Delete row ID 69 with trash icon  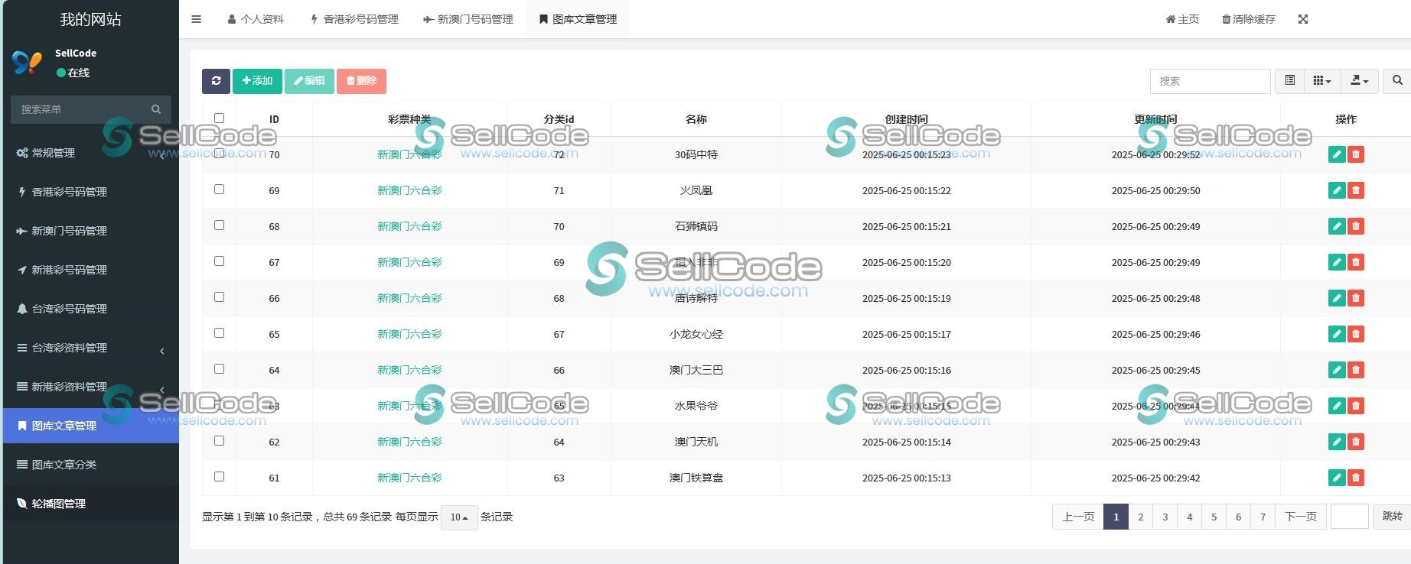[1356, 190]
